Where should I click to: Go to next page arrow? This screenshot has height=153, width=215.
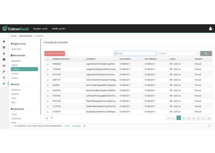tap(203, 118)
